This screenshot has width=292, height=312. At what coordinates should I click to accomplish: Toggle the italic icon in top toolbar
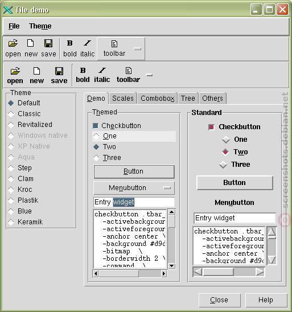(87, 43)
